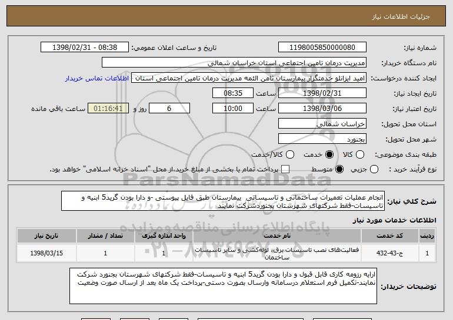453x320 pixels.
Task: Click the delivery province field خراسان شمالی
Action: 322,124
